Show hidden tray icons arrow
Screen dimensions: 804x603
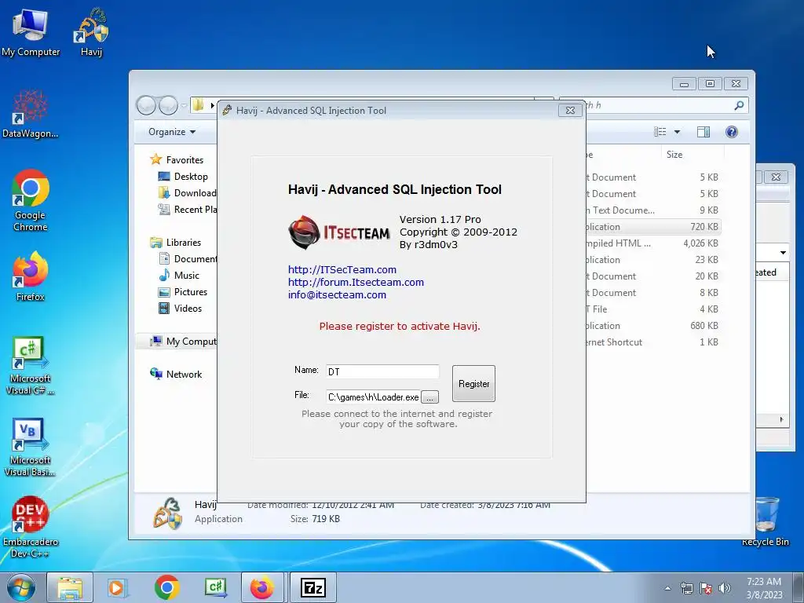pos(667,588)
